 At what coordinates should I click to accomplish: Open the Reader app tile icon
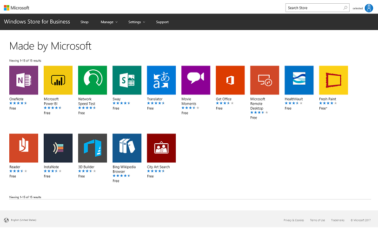tap(24, 148)
